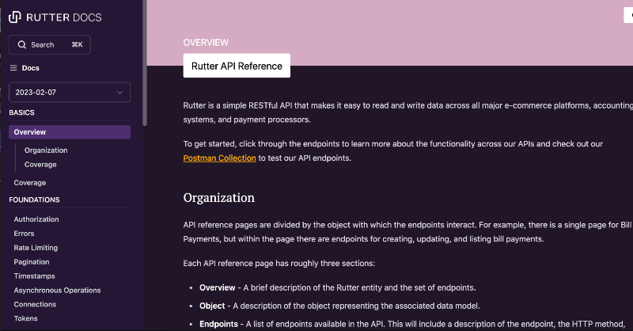Open top-level Coverage page under Basics
The width and height of the screenshot is (633, 331).
point(30,183)
